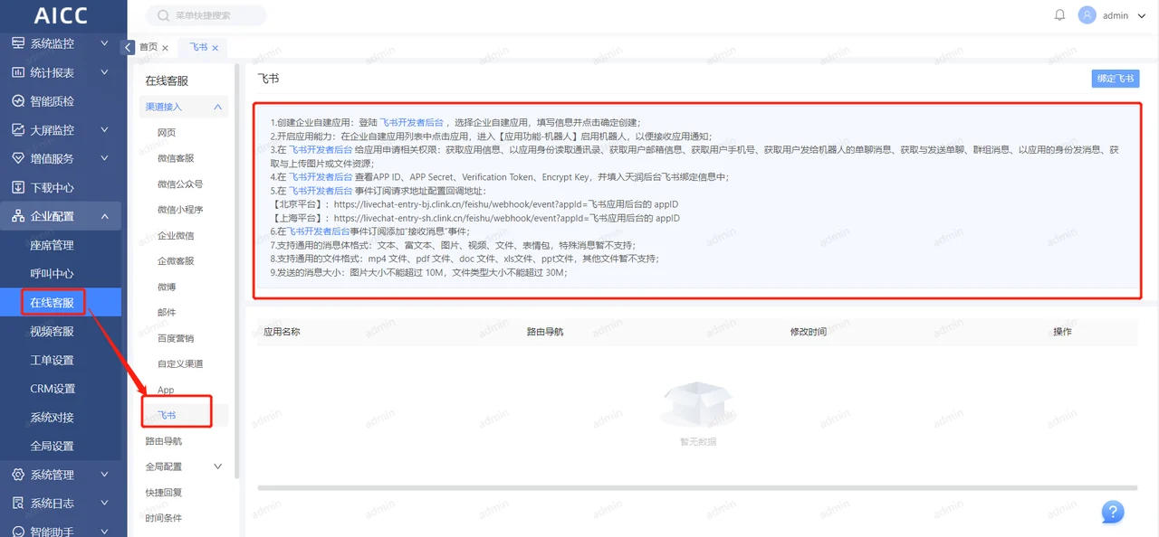The image size is (1159, 537).
Task: Select the 飞书 channel in the list
Action: pos(167,415)
